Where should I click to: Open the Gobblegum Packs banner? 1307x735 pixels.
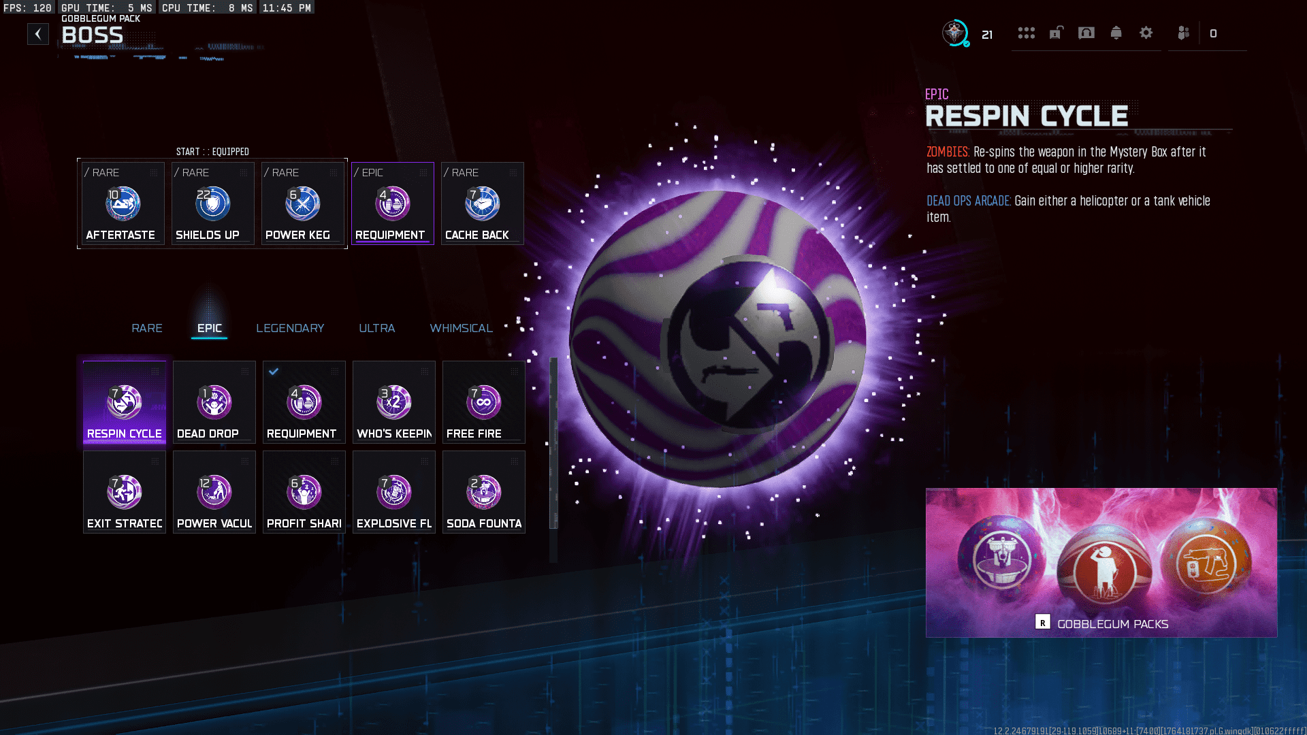click(x=1101, y=563)
